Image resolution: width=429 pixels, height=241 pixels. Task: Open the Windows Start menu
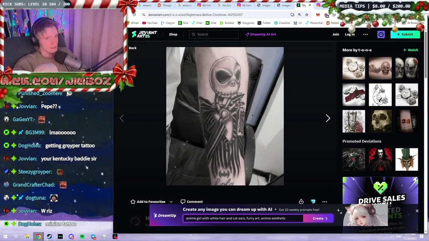(x=5, y=237)
